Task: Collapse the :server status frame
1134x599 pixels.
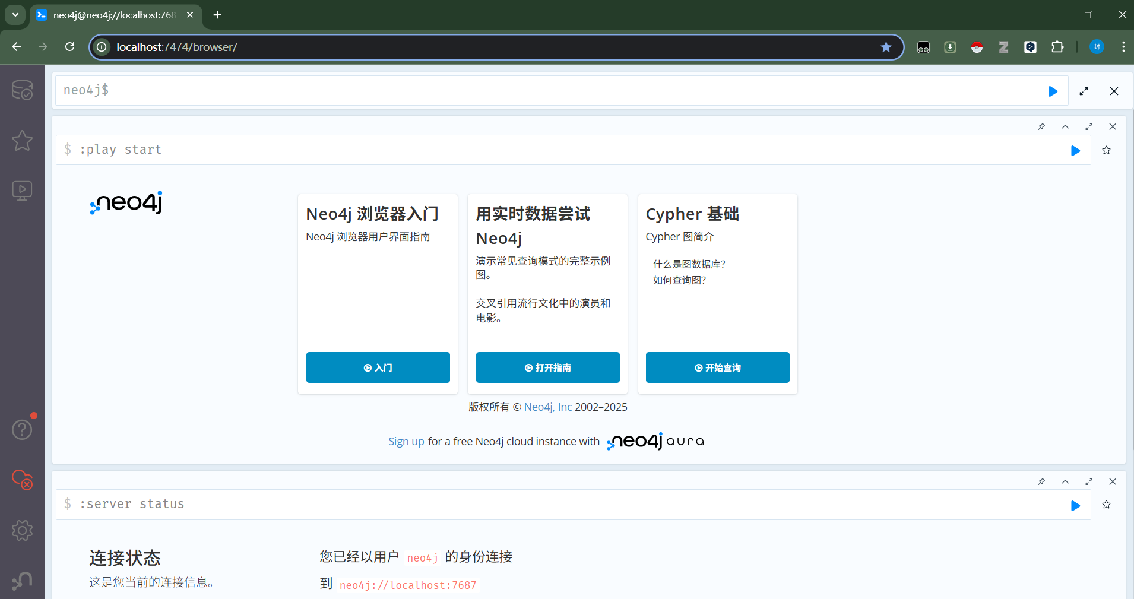Action: pos(1065,481)
